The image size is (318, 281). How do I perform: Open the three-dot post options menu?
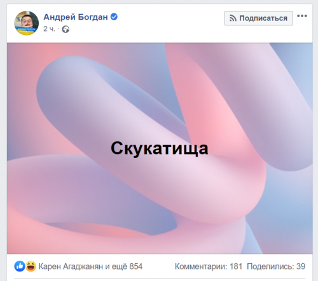click(x=302, y=16)
